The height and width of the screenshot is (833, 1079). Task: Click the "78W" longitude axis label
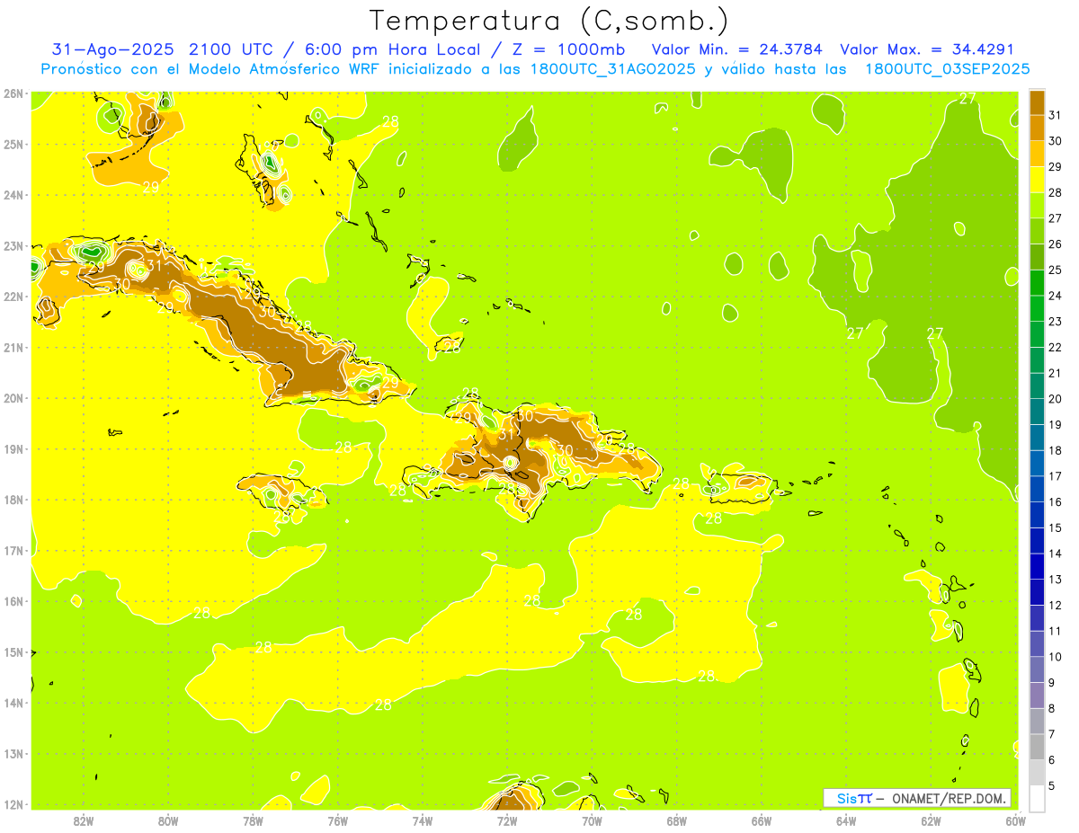click(253, 820)
